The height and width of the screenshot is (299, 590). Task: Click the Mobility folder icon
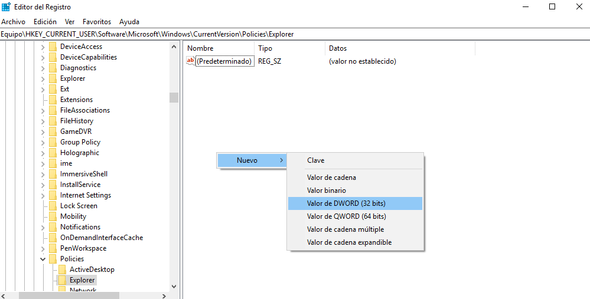53,217
